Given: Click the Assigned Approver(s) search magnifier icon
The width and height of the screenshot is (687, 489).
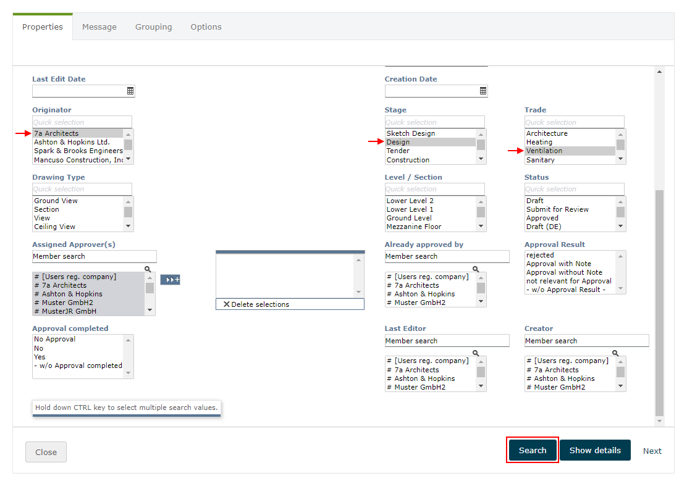Looking at the screenshot, I should [x=148, y=269].
